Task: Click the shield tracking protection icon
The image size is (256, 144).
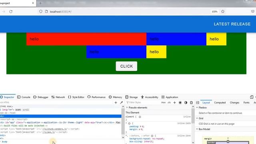Action: [41, 12]
